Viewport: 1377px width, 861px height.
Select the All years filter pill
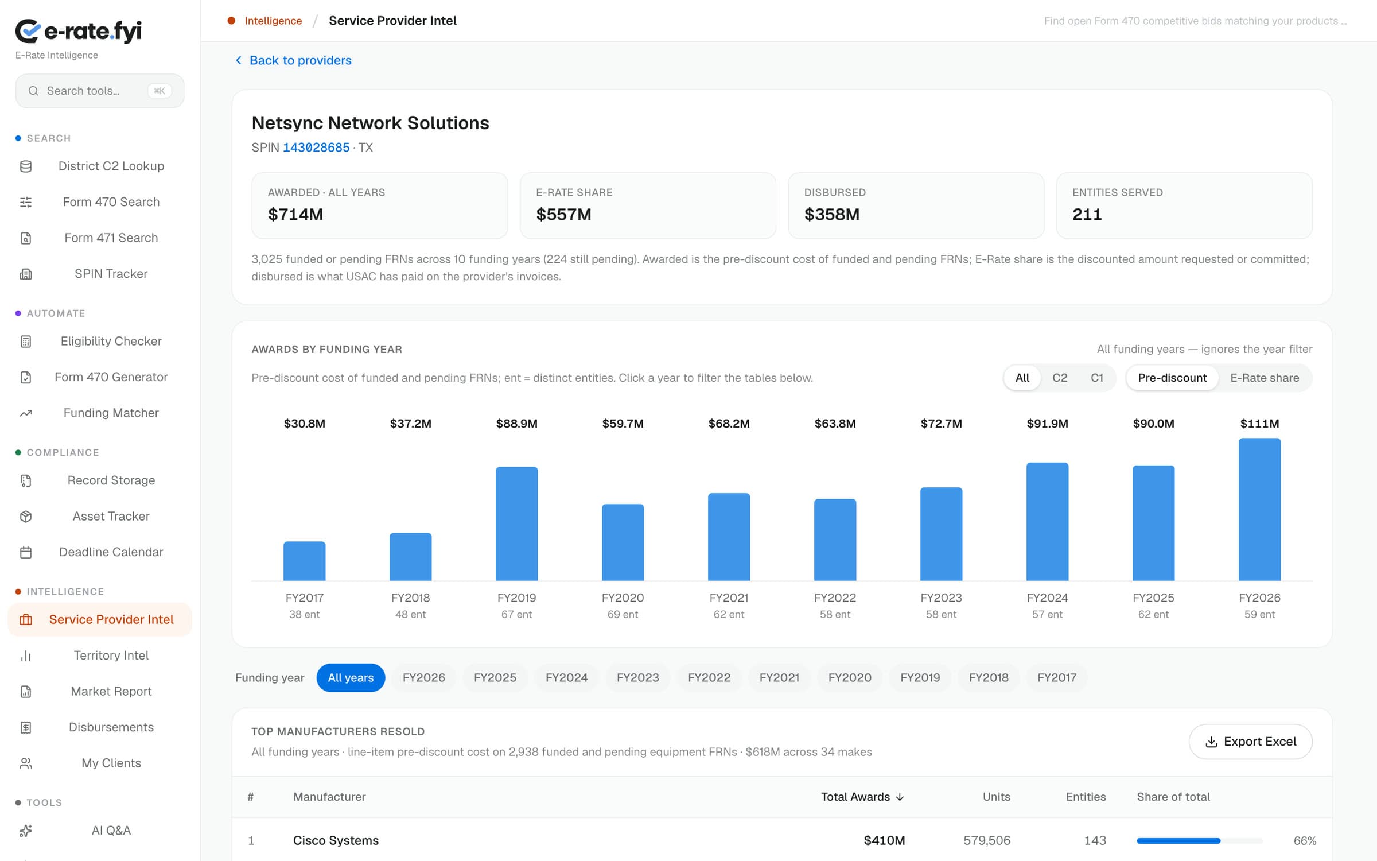point(351,677)
